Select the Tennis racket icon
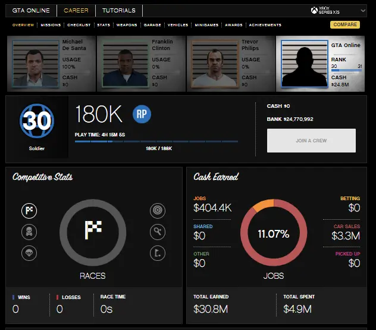 pyautogui.click(x=156, y=231)
